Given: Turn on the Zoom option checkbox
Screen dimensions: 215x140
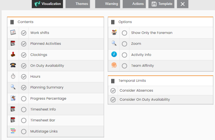Looking at the screenshot, I should click(124, 44).
